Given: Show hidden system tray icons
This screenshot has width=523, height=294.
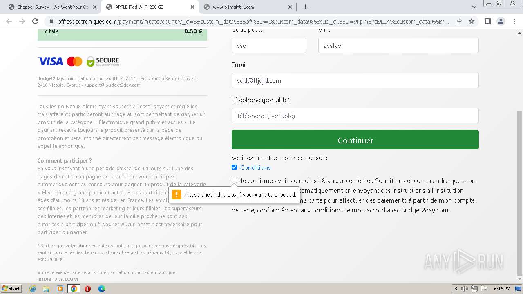Looking at the screenshot, I should [456, 289].
